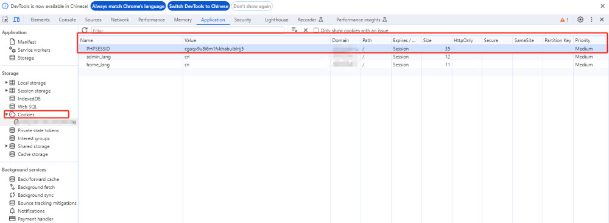609x223 pixels.
Task: Switch to the Security tab
Action: click(x=243, y=20)
